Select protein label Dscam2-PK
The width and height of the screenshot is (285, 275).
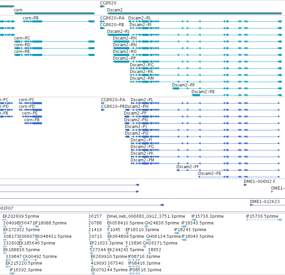pos(142,154)
